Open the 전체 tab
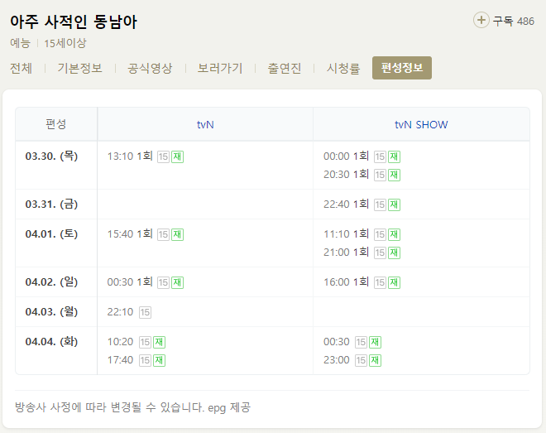This screenshot has width=546, height=433. pyautogui.click(x=21, y=68)
